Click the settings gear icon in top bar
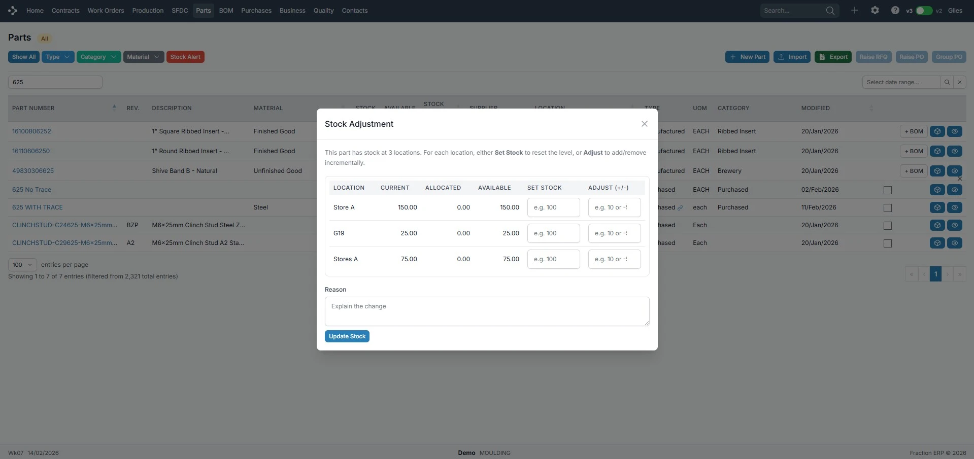 (x=875, y=10)
